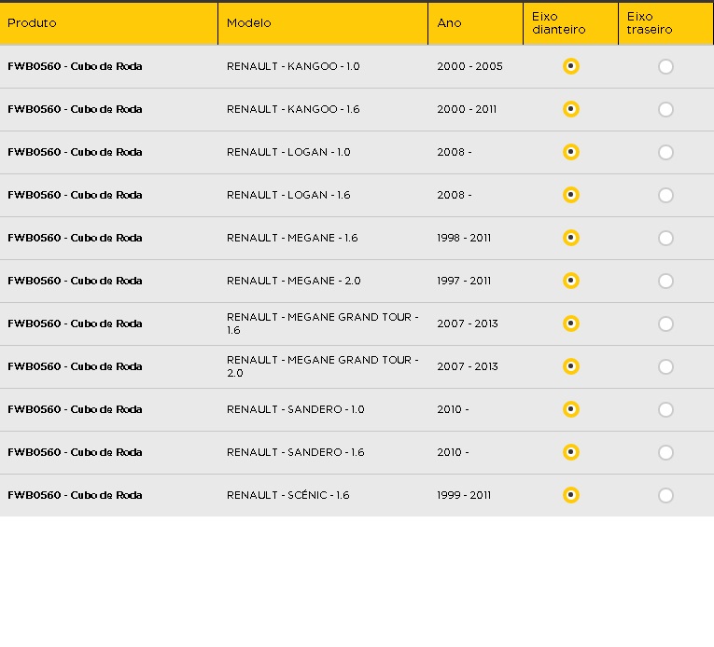This screenshot has width=714, height=647.
Task: Select rear axle radio for LOGAN 1.0 row
Action: tap(665, 152)
